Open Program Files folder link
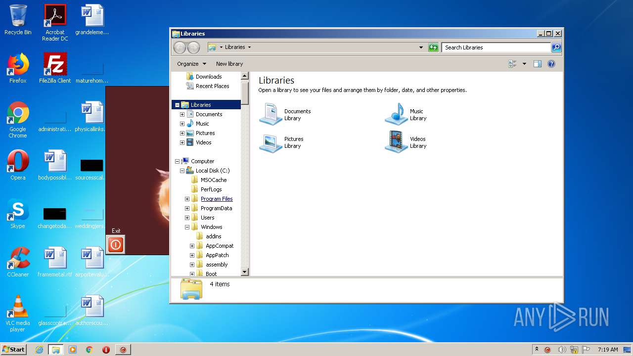 click(x=217, y=199)
